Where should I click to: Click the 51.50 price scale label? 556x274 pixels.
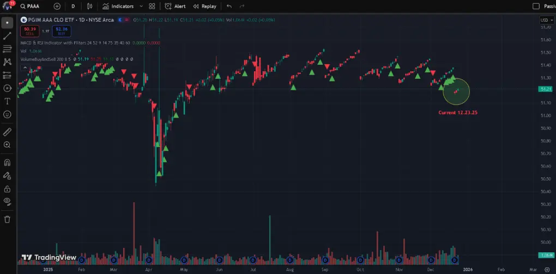point(546,52)
